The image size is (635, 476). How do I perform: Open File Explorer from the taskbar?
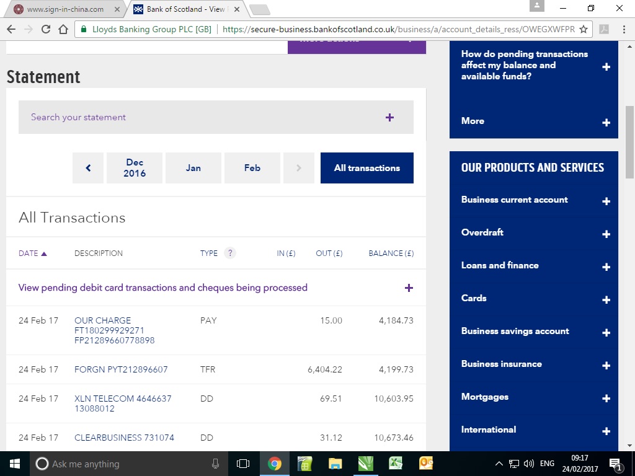click(335, 464)
